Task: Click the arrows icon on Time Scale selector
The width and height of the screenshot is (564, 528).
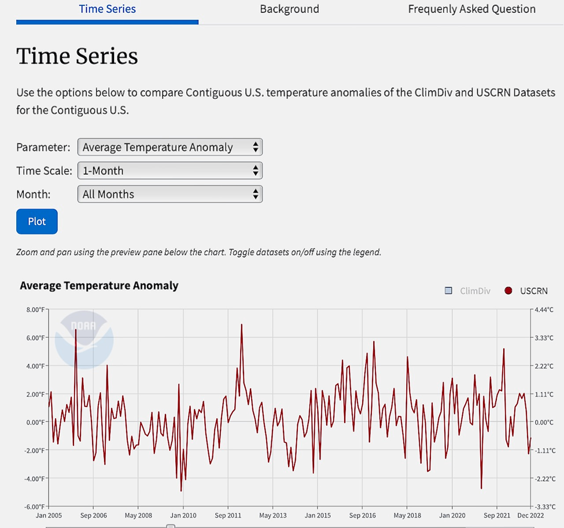Action: click(x=255, y=171)
